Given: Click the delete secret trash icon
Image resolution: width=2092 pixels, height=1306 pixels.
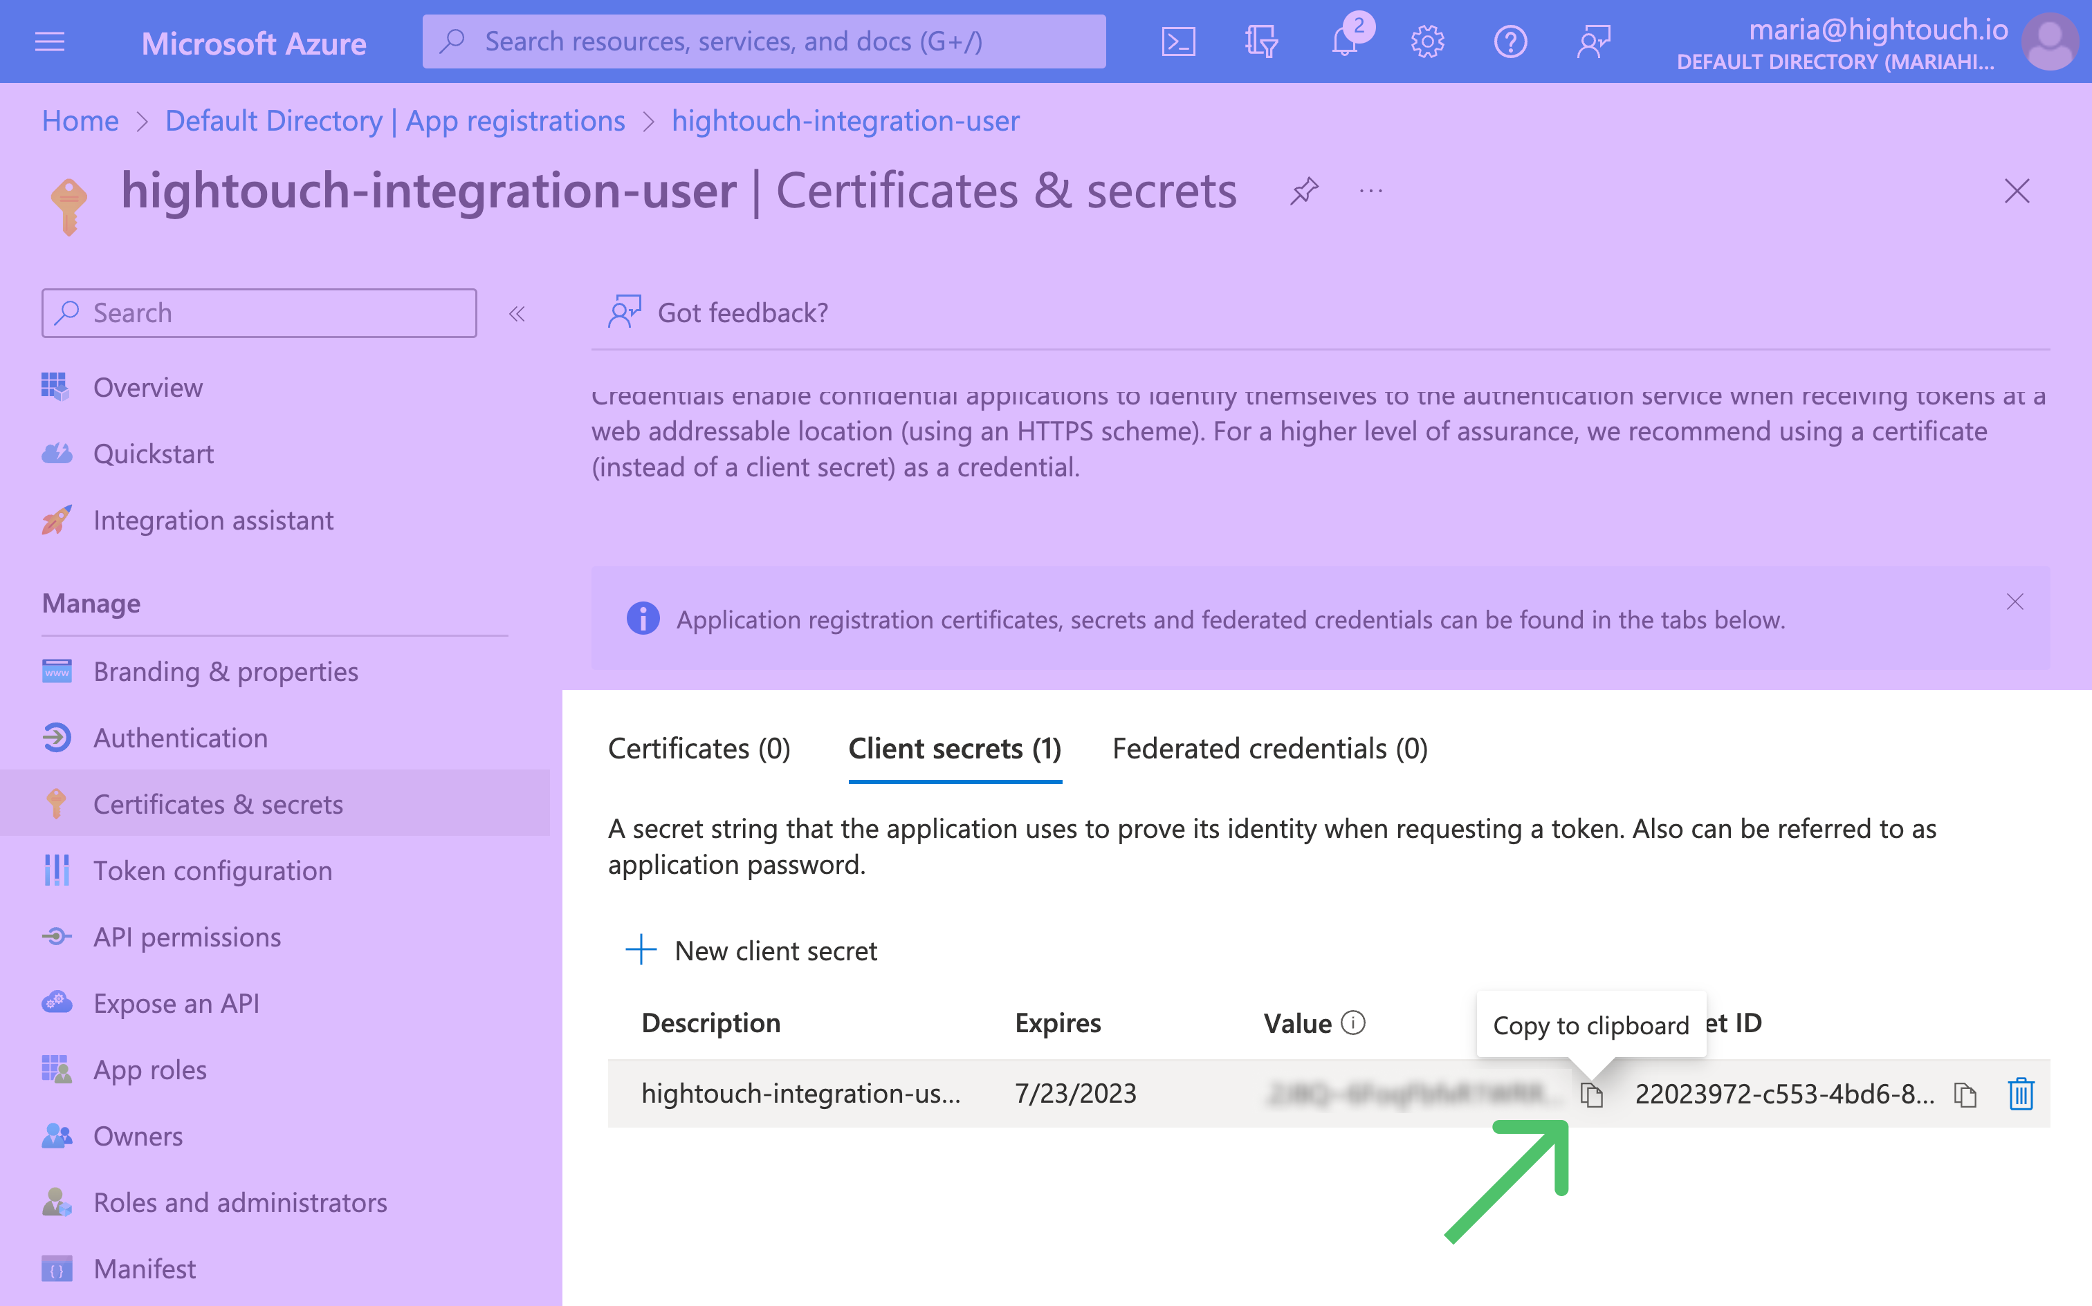Looking at the screenshot, I should tap(2023, 1094).
